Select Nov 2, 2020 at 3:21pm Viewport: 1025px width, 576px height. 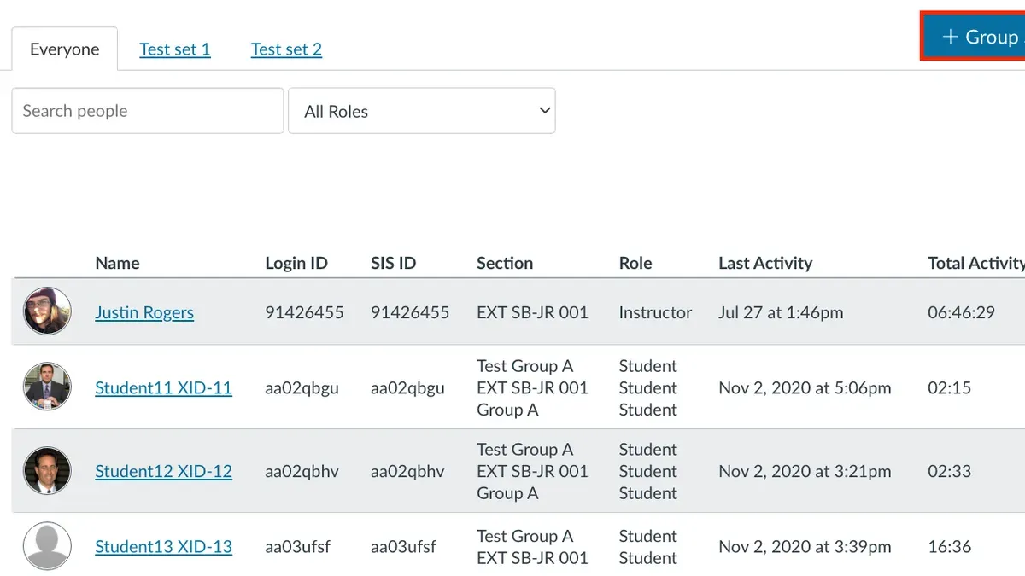tap(805, 471)
